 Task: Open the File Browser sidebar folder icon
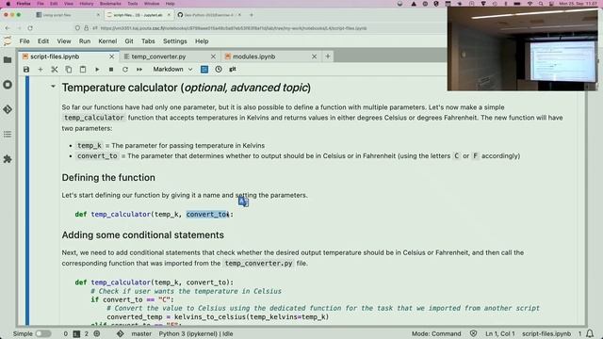[8, 60]
